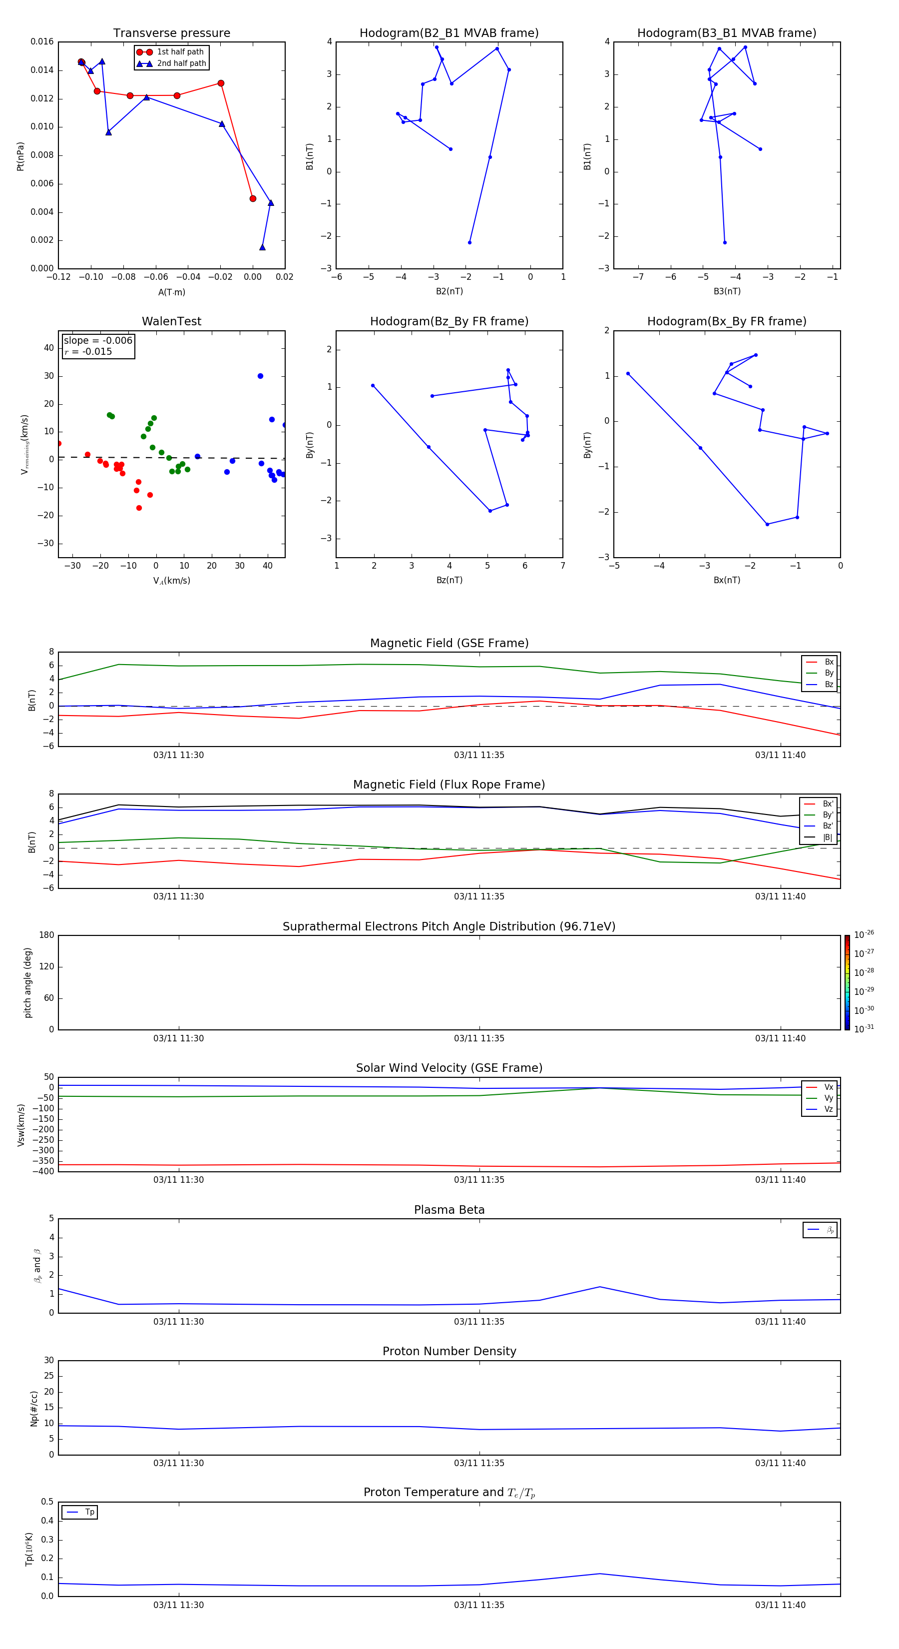Click the pitch angle colorbar gradient
This screenshot has width=899, height=1649.
click(x=847, y=982)
